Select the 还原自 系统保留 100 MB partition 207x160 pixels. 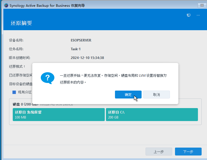pyautogui.click(x=59, y=115)
